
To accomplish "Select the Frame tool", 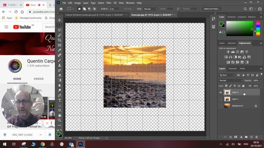I will [59, 45].
